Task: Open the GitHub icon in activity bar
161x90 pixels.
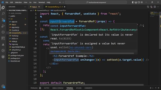Action: [3, 57]
